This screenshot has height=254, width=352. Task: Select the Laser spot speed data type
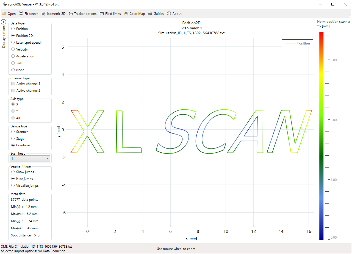13,43
